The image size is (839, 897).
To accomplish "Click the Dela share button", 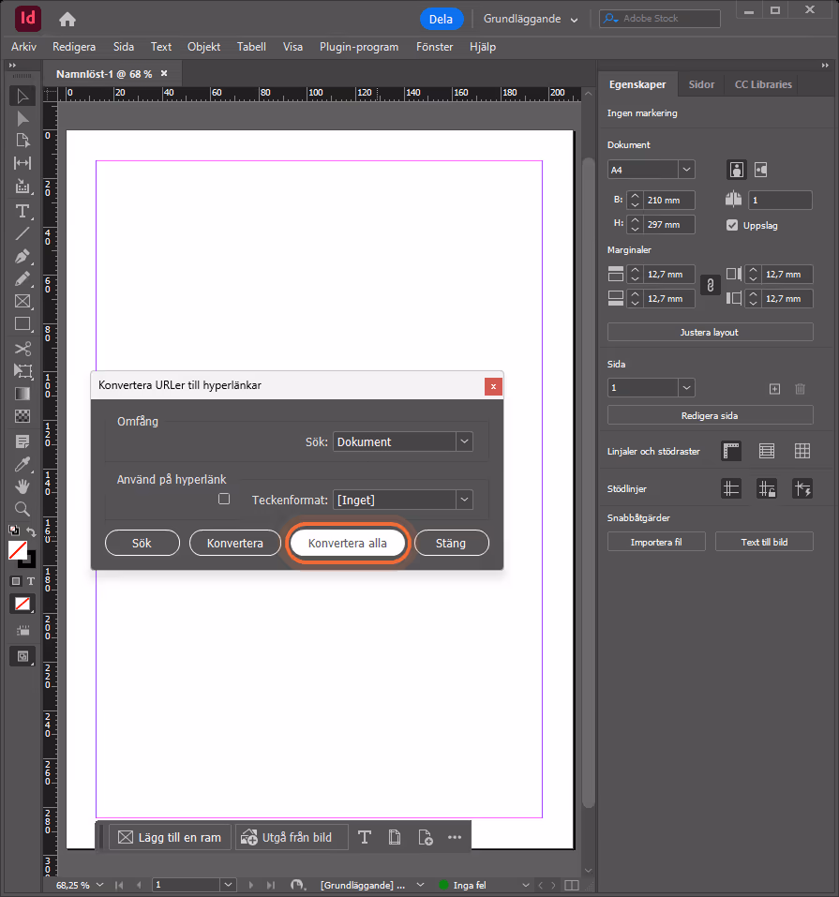I will (x=442, y=19).
